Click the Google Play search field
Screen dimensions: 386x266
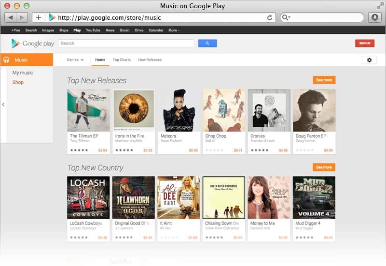[126, 43]
